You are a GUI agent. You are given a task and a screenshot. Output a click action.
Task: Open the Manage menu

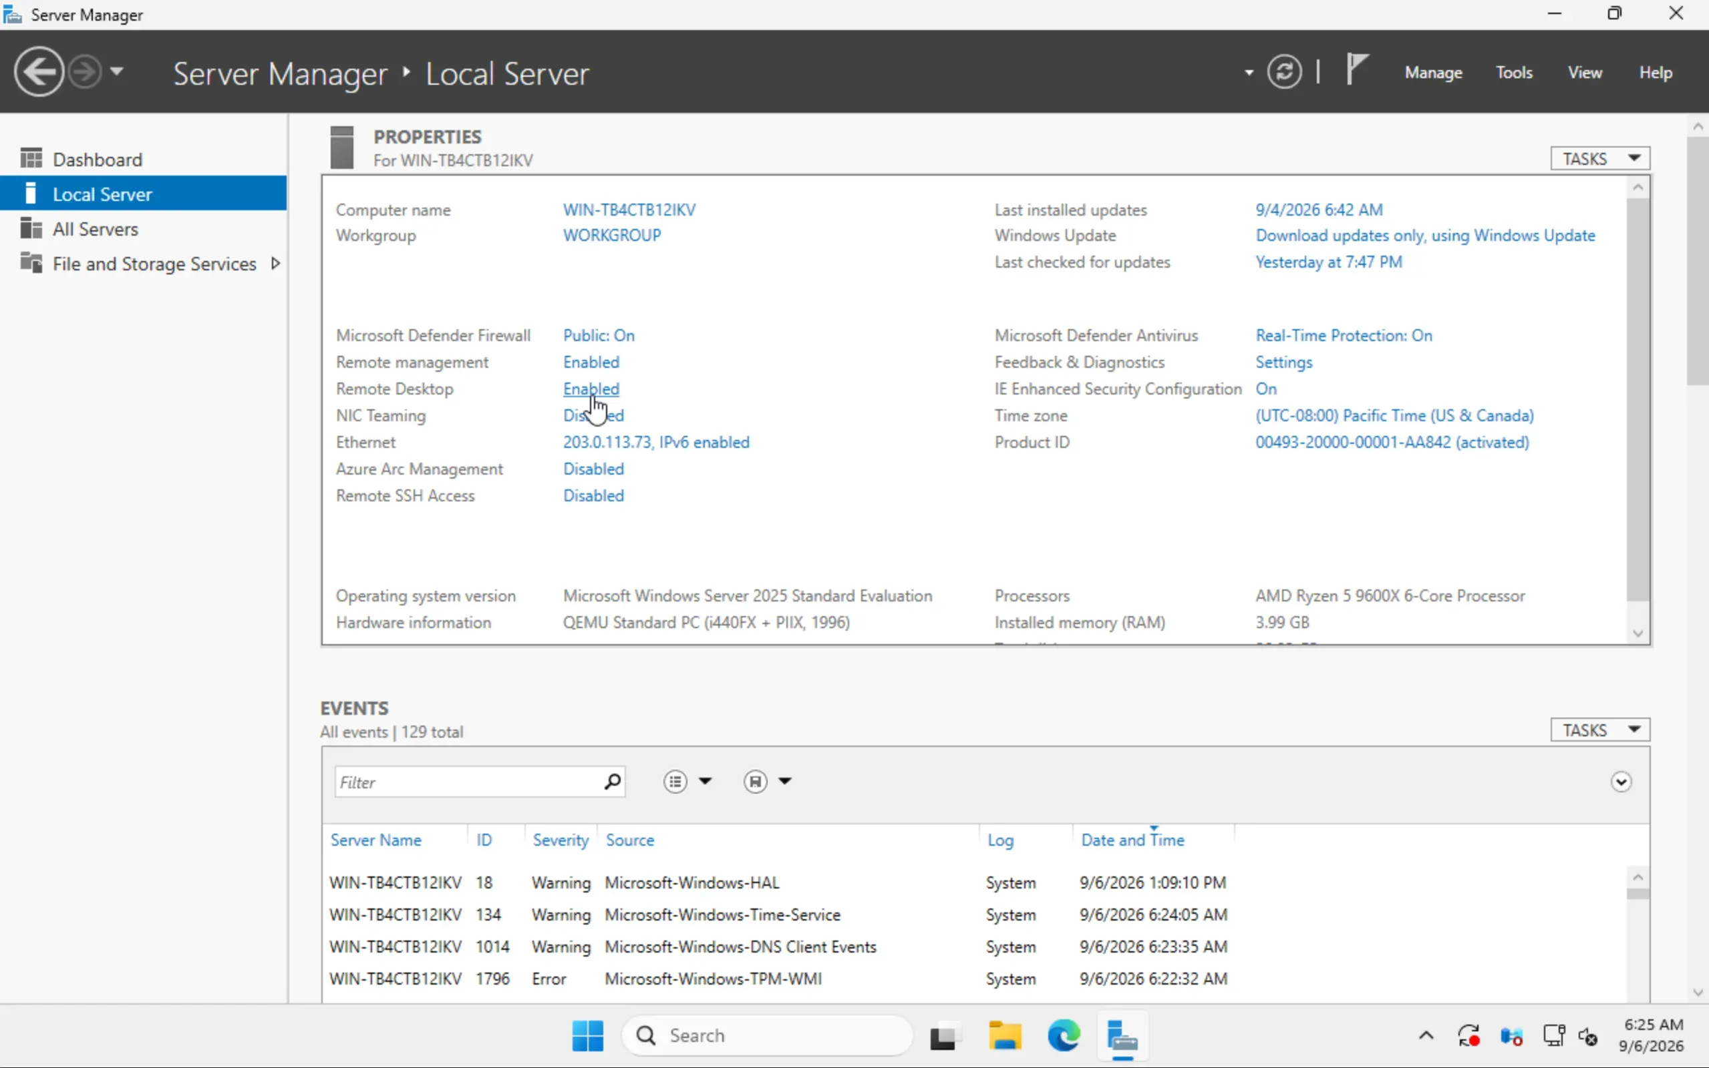[x=1432, y=73]
